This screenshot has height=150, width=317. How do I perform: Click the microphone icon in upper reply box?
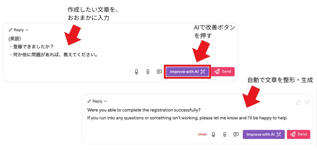click(137, 72)
